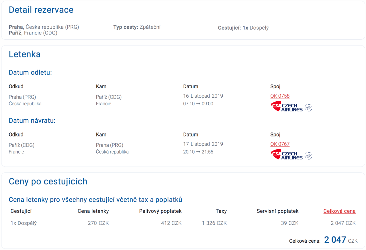The width and height of the screenshot is (366, 250).
Task: Open flight OK 0767 link
Action: point(280,144)
